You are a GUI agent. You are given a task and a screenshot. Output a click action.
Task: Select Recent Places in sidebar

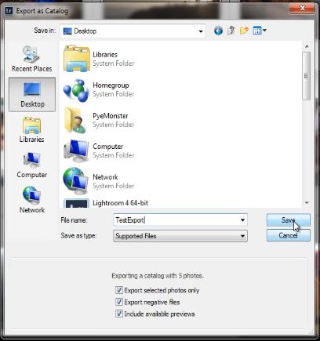point(32,59)
